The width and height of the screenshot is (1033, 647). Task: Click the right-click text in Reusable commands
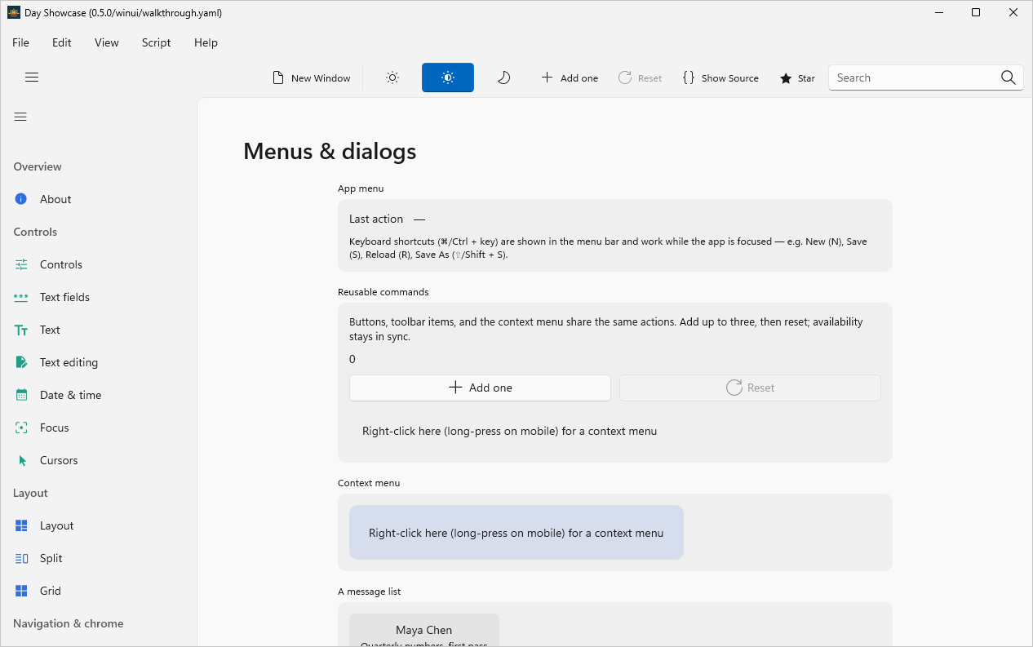(509, 431)
